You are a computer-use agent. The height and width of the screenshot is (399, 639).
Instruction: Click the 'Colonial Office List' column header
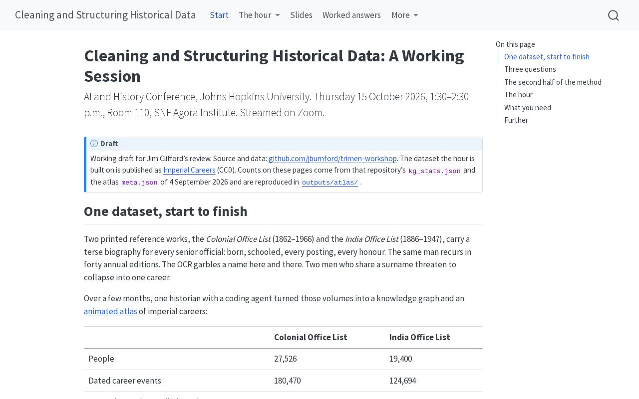pos(311,337)
